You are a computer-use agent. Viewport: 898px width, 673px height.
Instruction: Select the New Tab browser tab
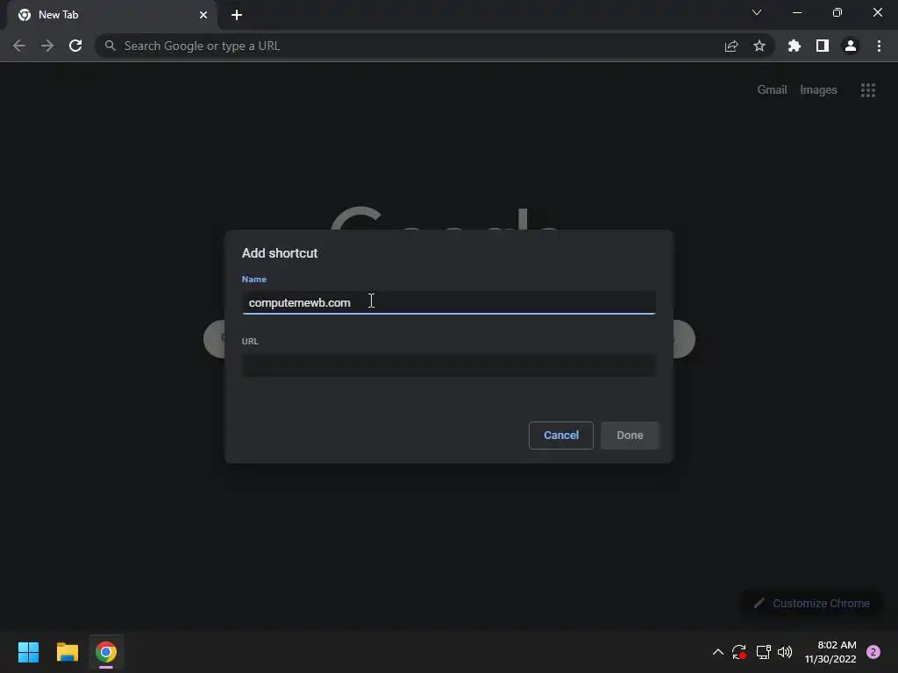click(112, 15)
